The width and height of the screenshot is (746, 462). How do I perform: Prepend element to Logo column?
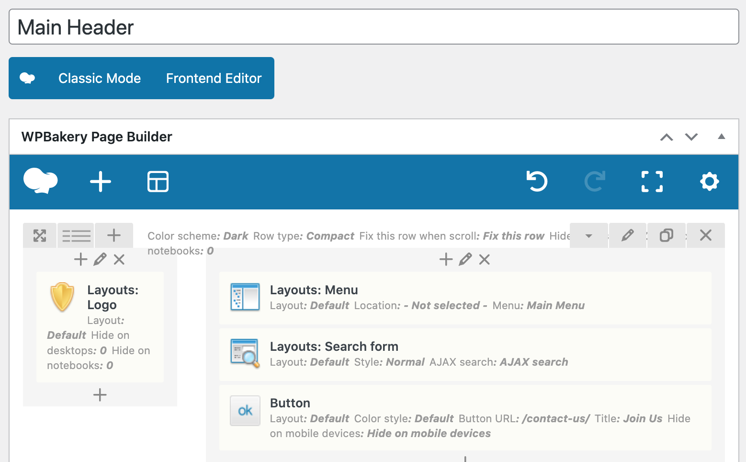point(80,259)
